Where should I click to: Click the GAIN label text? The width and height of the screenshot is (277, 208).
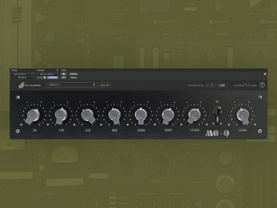point(242,130)
